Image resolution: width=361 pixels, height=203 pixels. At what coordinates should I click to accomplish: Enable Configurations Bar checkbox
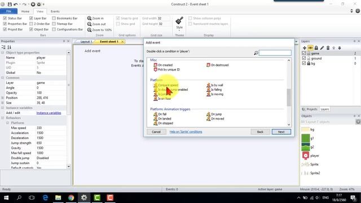tap(54, 29)
